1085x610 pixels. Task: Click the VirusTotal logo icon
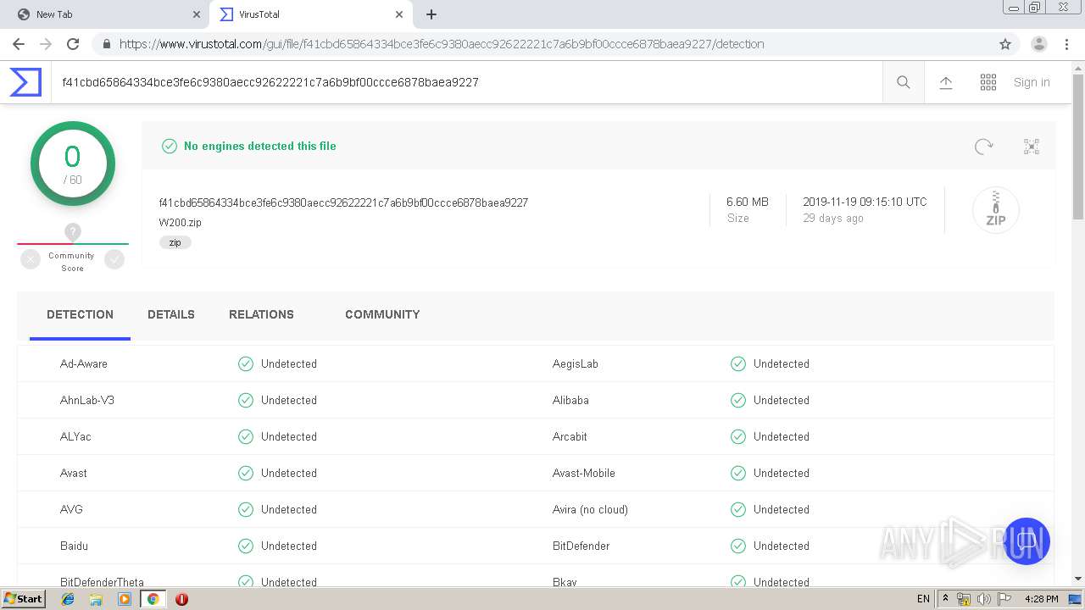[x=25, y=82]
